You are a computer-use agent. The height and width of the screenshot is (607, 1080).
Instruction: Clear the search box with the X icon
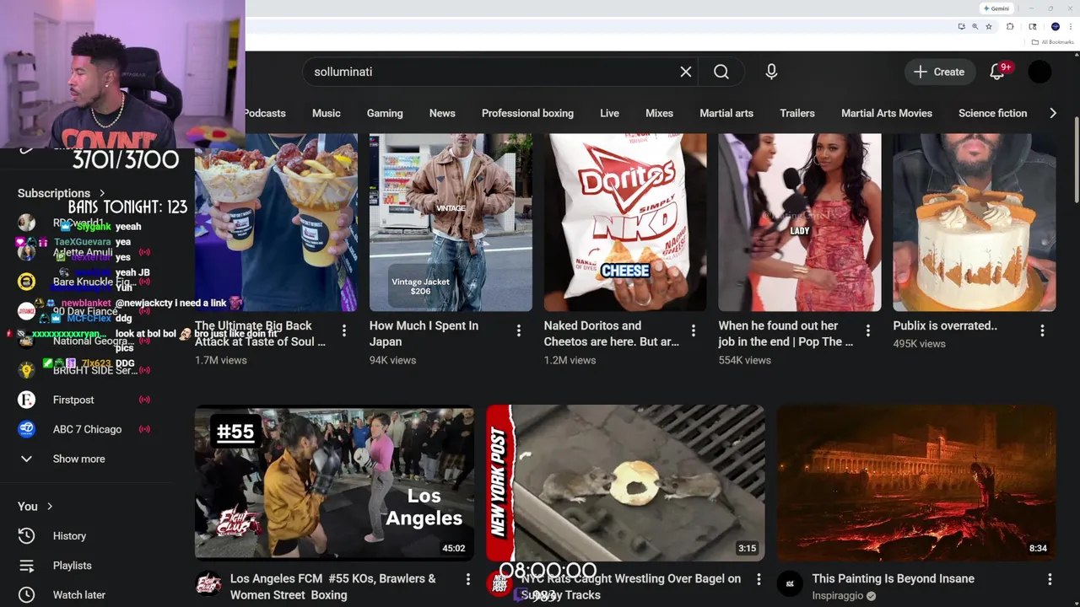[x=686, y=72]
